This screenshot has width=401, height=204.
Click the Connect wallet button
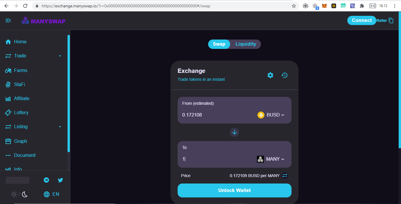(362, 20)
